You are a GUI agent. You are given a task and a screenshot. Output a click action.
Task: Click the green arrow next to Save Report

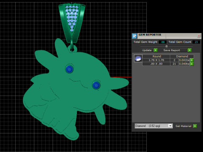(x=189, y=50)
